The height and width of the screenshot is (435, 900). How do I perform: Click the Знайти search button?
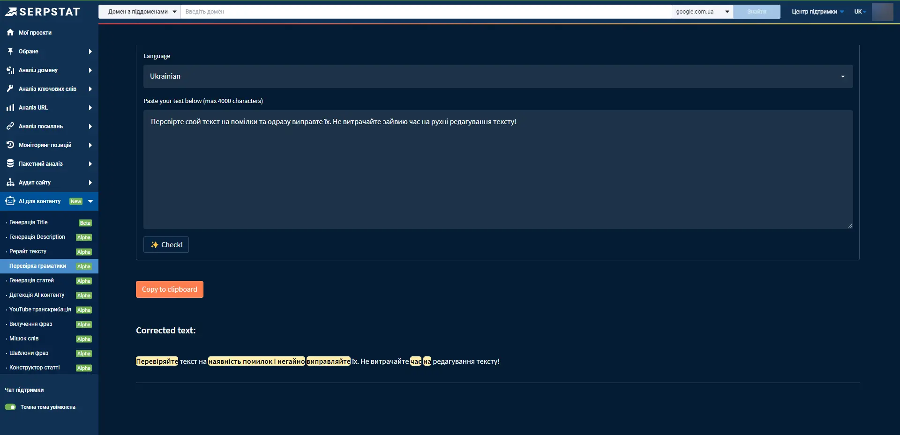(x=757, y=12)
